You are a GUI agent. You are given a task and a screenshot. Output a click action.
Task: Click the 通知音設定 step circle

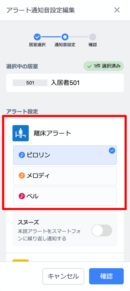coord(65,37)
